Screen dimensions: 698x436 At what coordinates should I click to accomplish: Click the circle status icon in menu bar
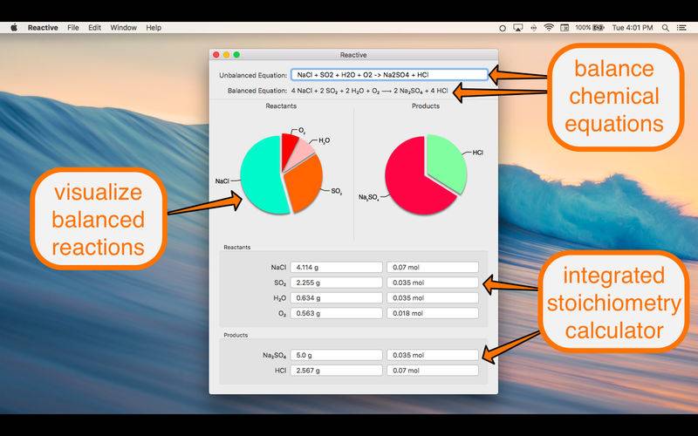click(x=503, y=28)
